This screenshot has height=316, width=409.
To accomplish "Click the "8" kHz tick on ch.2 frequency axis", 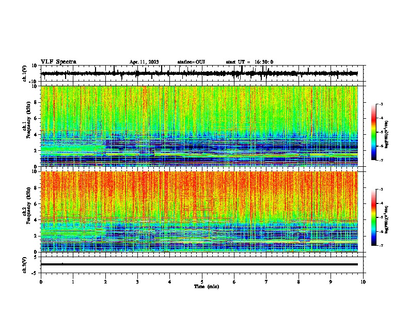I will tap(36, 188).
